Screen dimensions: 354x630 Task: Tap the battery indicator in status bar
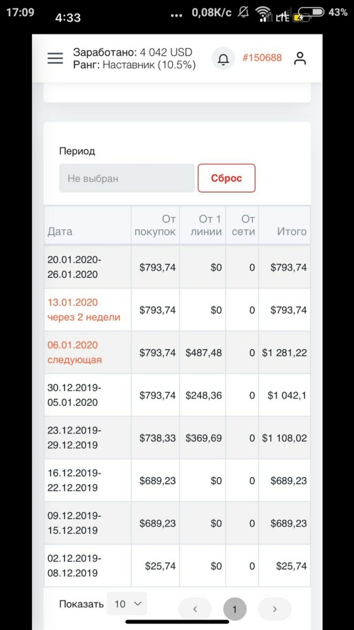point(309,13)
